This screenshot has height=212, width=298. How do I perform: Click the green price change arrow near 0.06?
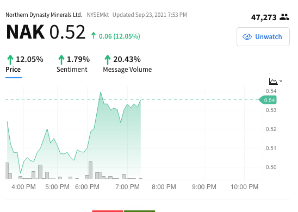pos(94,35)
